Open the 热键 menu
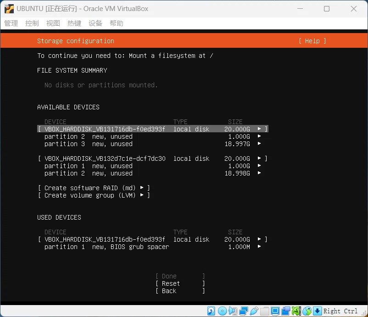Image resolution: width=368 pixels, height=317 pixels. click(x=74, y=23)
